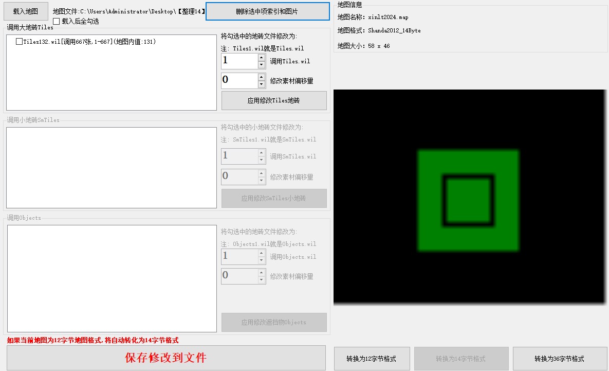The width and height of the screenshot is (609, 371).
Task: Click the empty Objects list box
Action: pos(111,278)
